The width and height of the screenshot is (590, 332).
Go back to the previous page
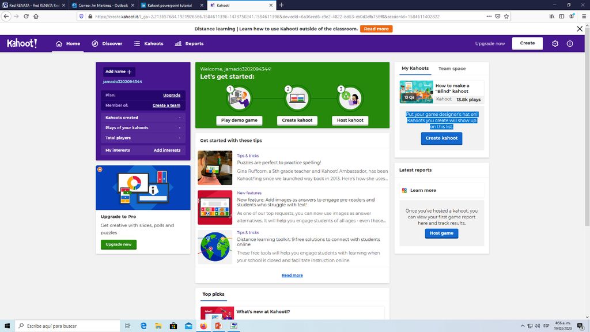6,16
